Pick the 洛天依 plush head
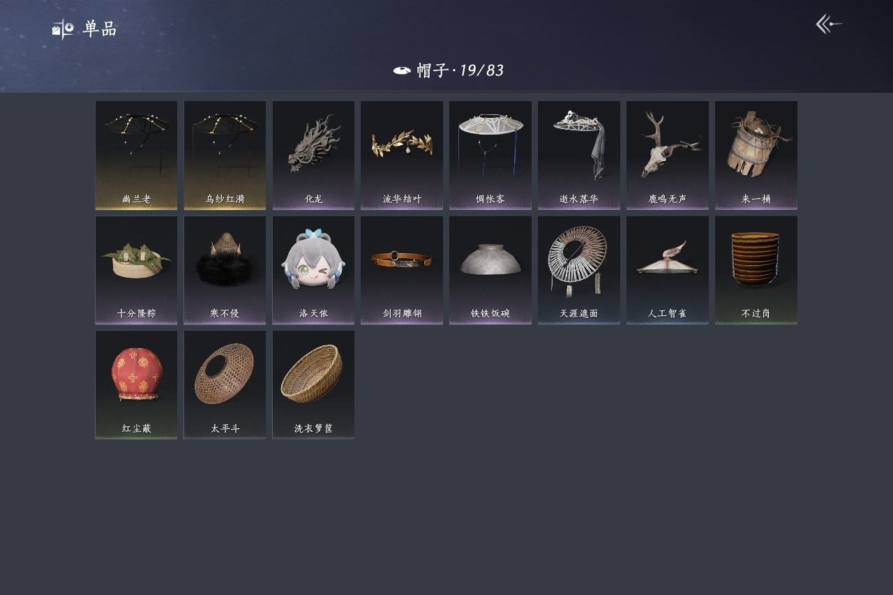 coord(313,270)
